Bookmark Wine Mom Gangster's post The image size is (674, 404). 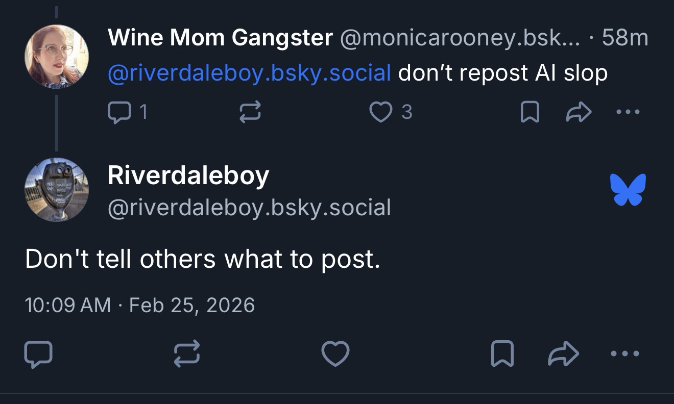coord(529,112)
